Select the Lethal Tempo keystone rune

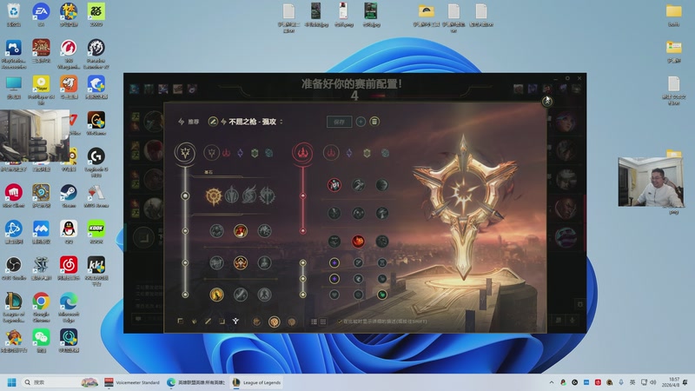(x=232, y=195)
